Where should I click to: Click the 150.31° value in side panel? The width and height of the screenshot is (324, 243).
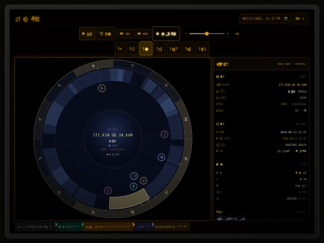(301, 186)
